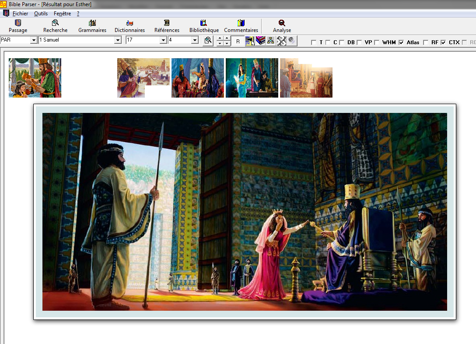
Task: Click the stacked colored books icon
Action: click(x=260, y=41)
